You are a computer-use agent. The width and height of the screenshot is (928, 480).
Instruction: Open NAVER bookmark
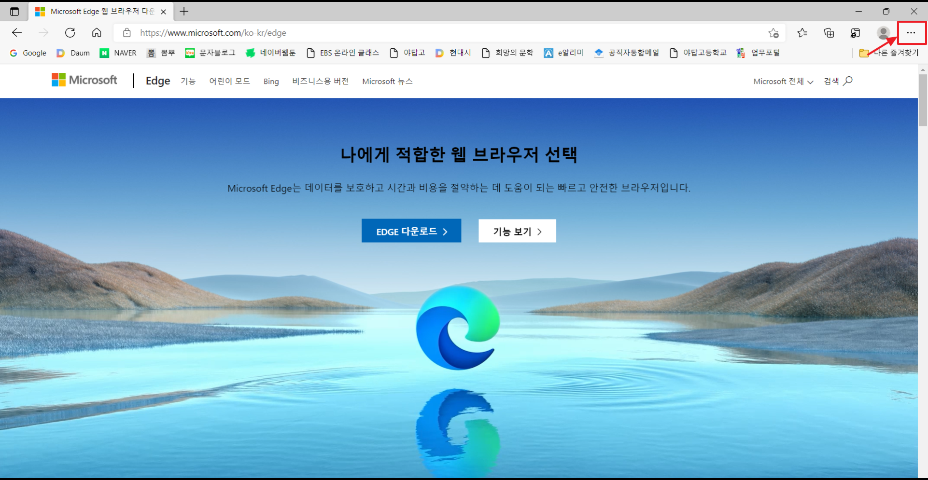coord(118,53)
